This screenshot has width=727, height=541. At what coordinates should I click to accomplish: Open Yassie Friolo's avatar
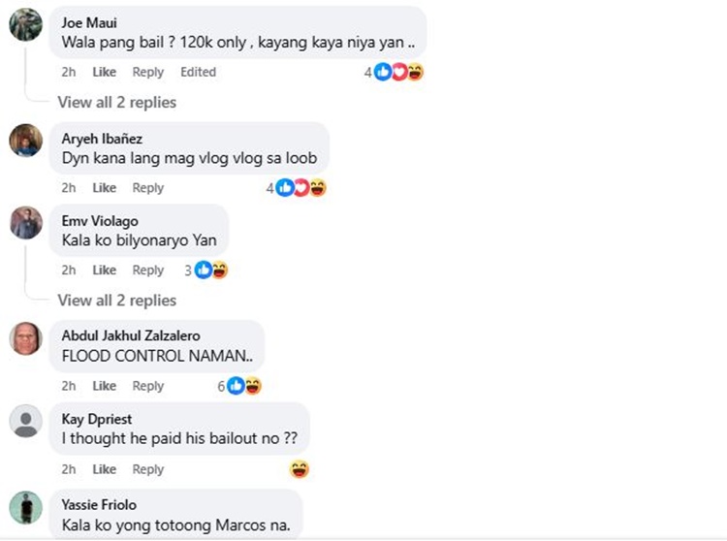pyautogui.click(x=26, y=508)
